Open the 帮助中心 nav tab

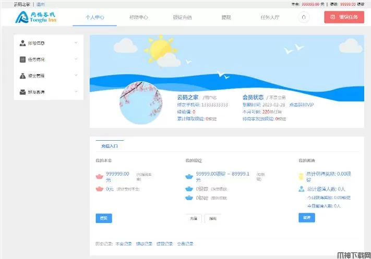coord(138,17)
